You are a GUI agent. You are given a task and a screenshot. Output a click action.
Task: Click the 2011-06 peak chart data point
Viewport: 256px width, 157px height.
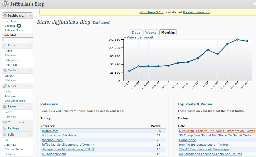coord(237,40)
